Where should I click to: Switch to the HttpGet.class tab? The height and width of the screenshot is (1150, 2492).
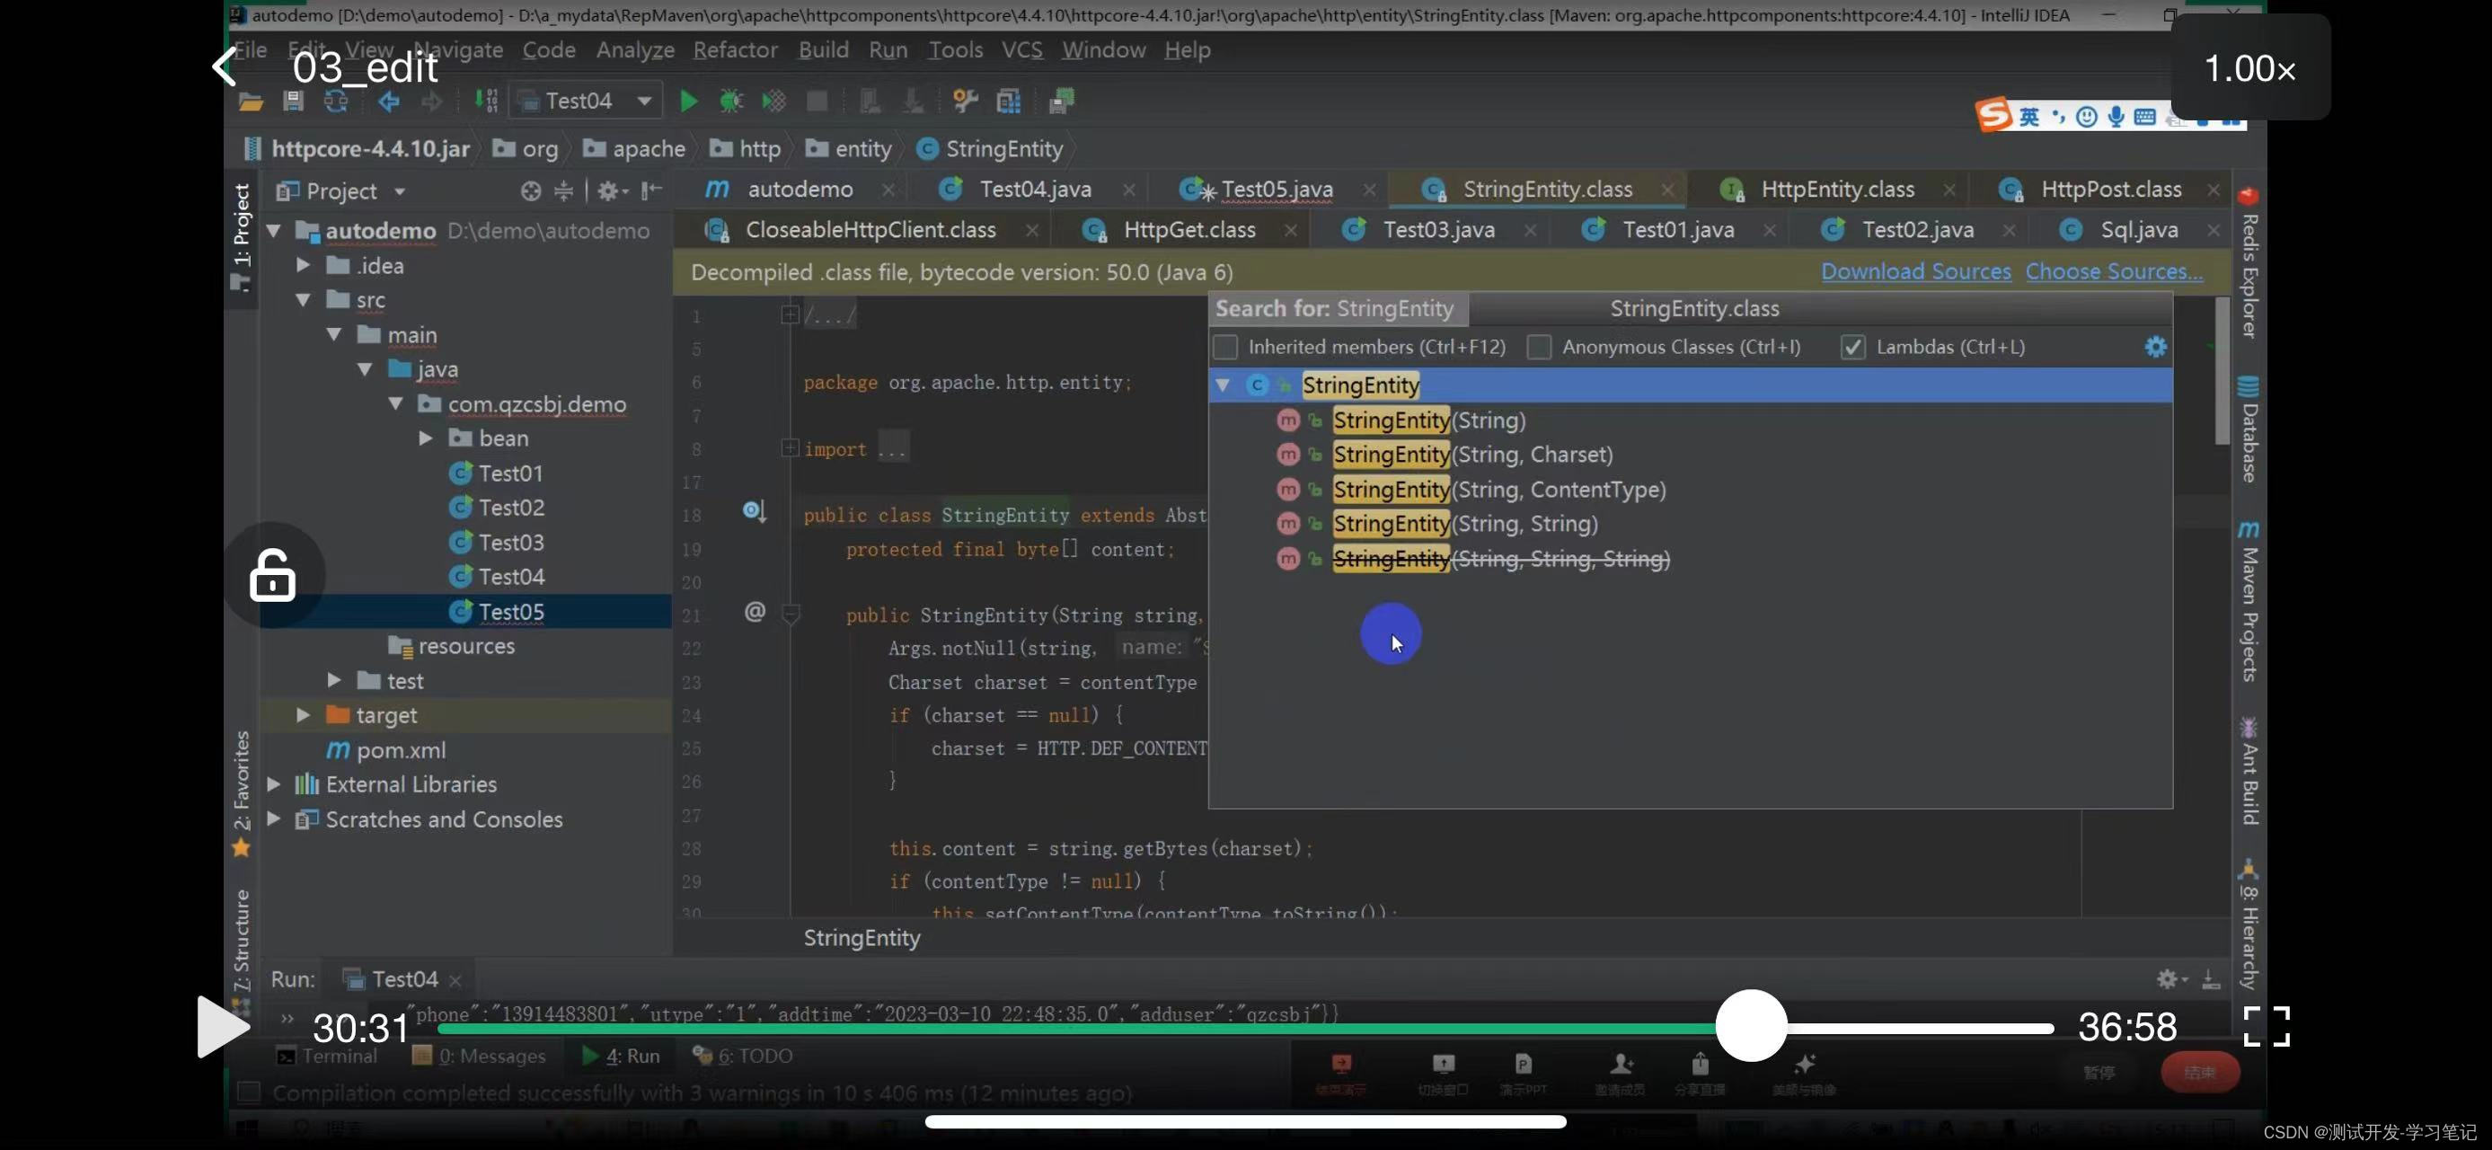pyautogui.click(x=1189, y=229)
